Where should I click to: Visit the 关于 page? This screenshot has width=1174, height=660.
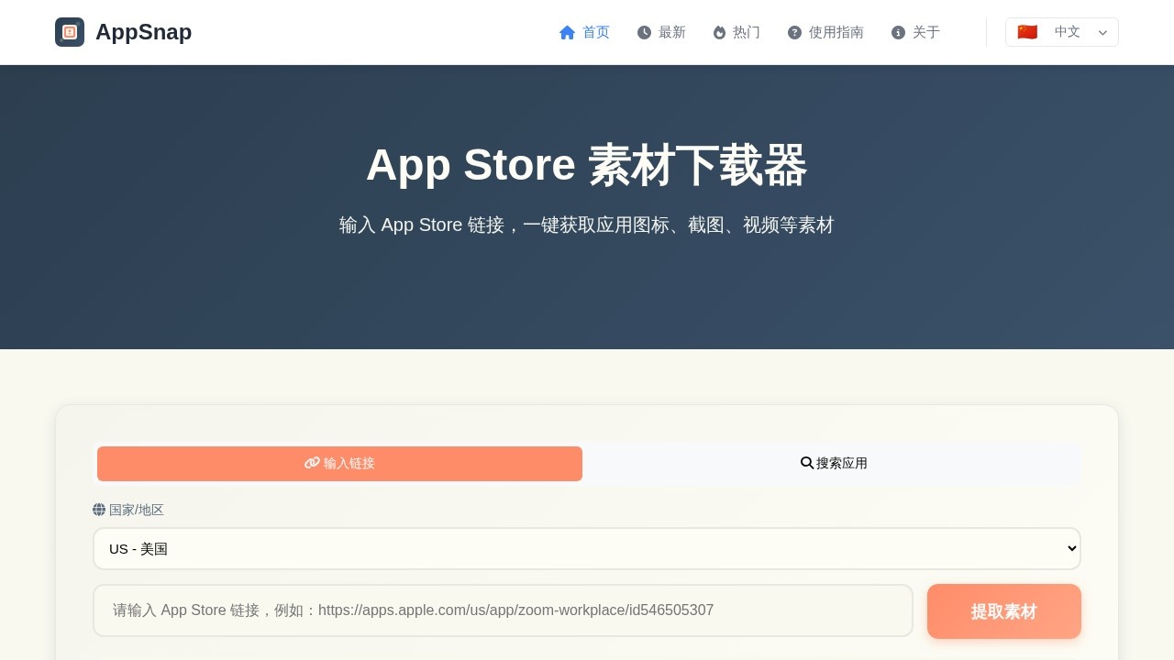(x=925, y=32)
